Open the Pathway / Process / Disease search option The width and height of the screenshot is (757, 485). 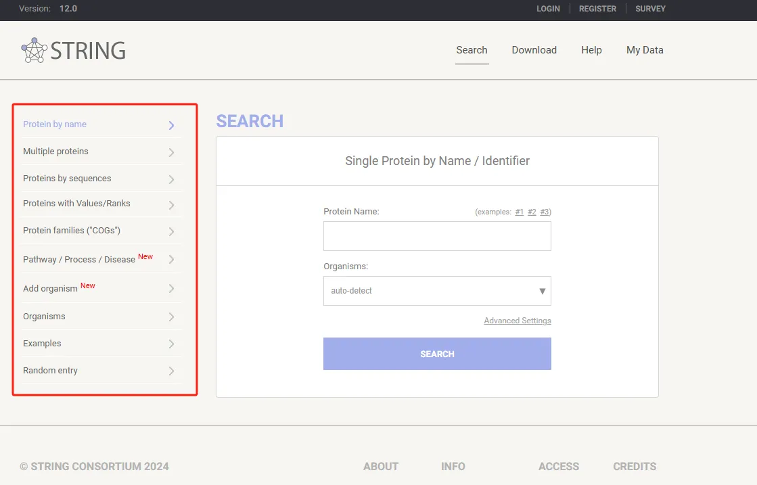[79, 260]
